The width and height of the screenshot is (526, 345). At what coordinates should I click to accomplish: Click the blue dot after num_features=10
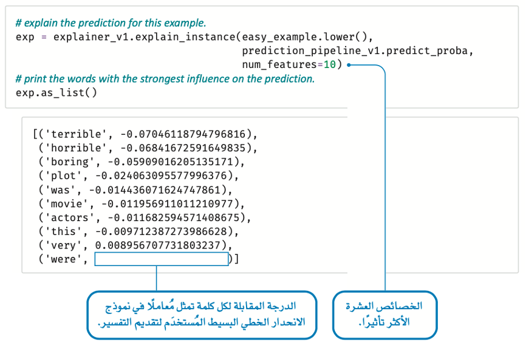349,65
